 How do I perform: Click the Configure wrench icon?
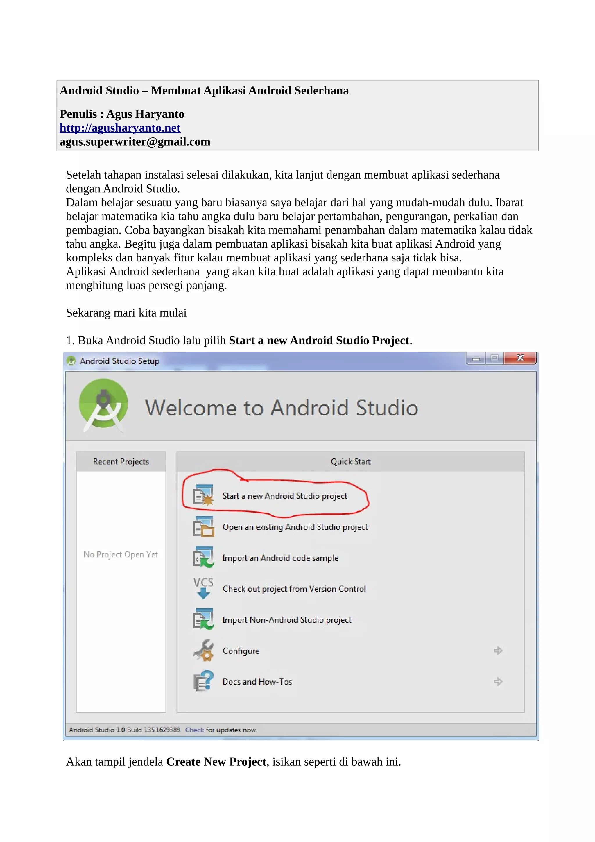[x=203, y=650]
